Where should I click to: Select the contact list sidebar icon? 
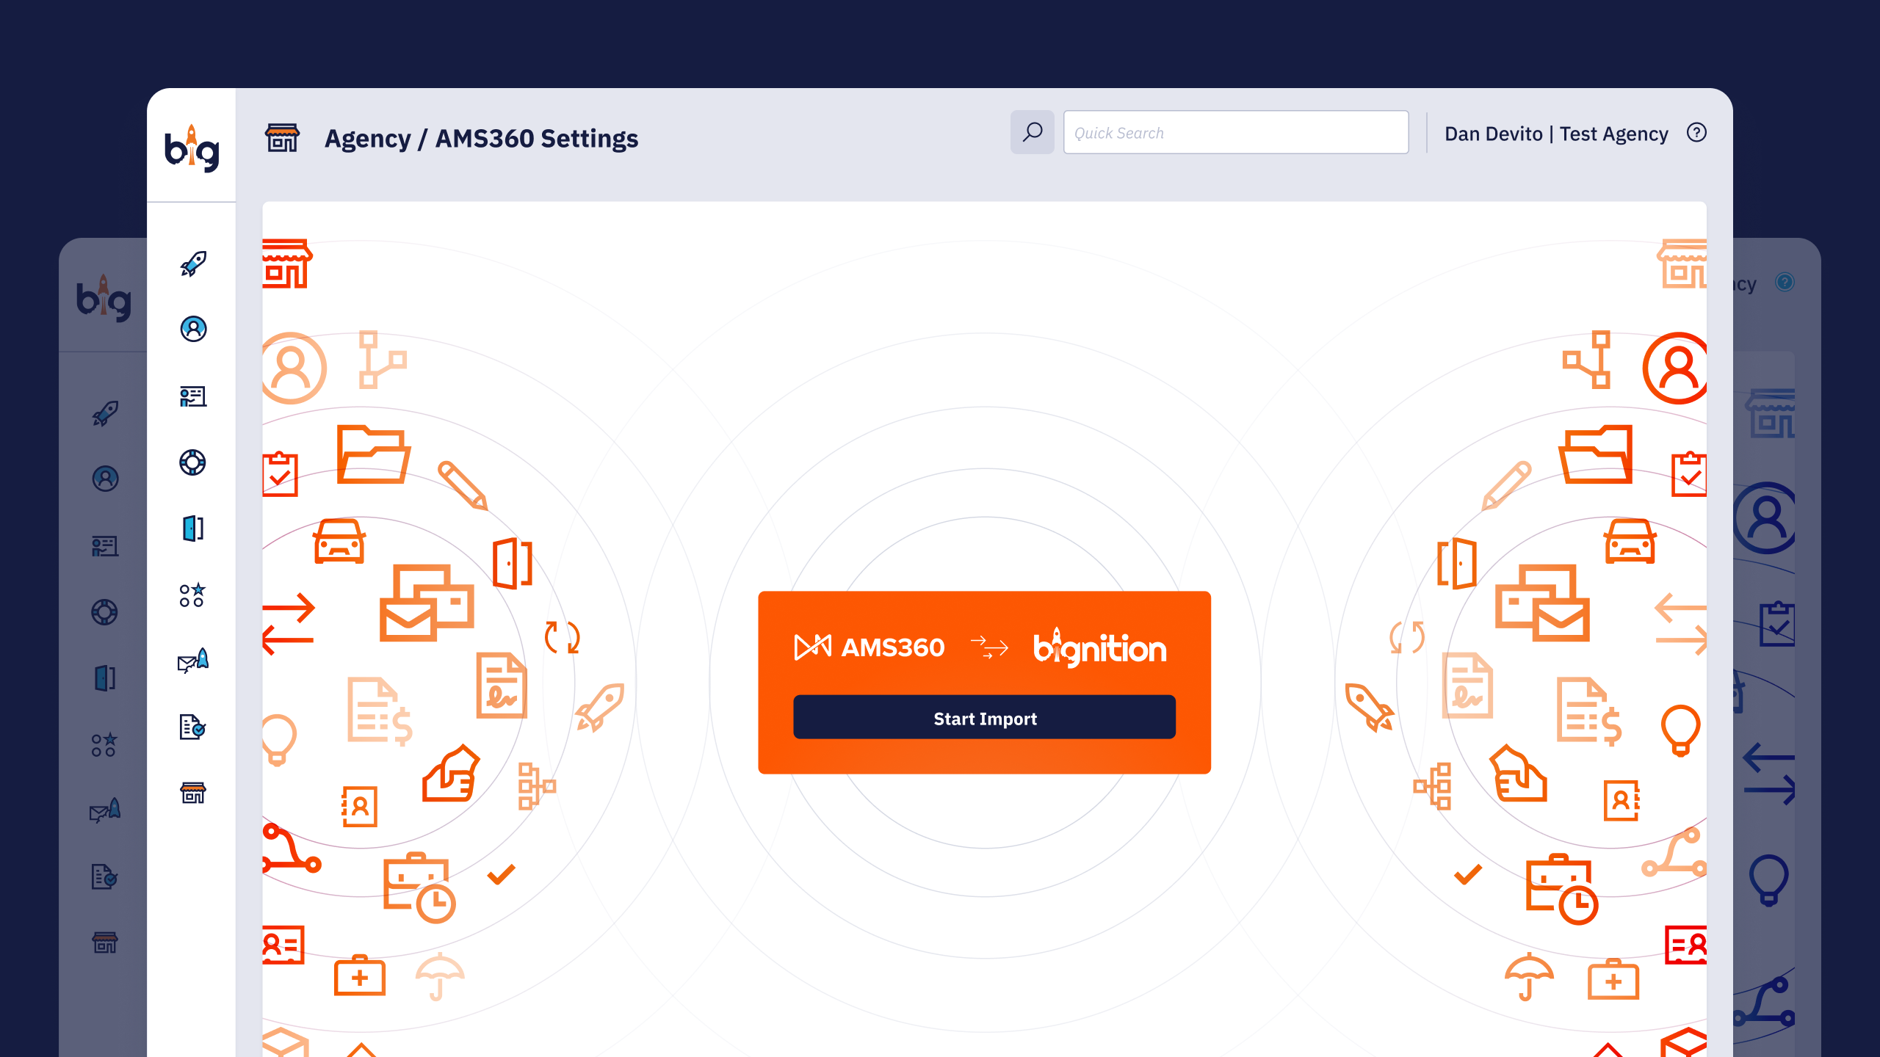[x=193, y=396]
